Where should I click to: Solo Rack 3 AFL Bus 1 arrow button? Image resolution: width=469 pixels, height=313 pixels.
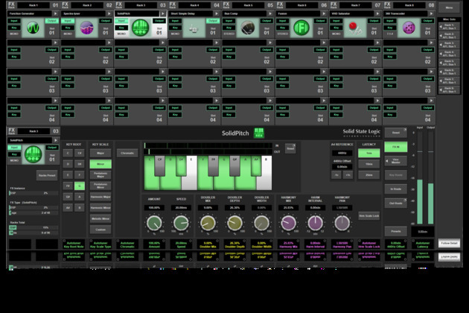(449, 45)
